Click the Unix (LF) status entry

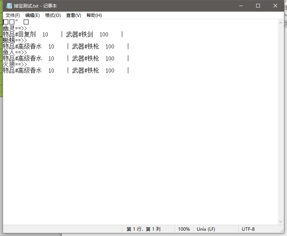pos(206,229)
